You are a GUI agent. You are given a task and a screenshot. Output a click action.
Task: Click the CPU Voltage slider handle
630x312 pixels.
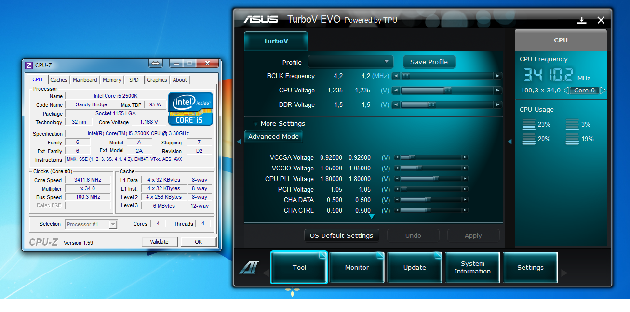click(x=448, y=90)
